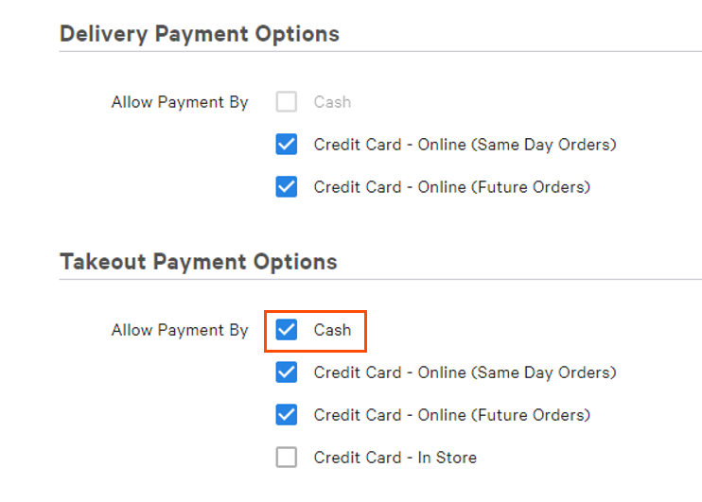Uncheck Delivery Credit Card Online Future Orders checkbox

tap(287, 187)
